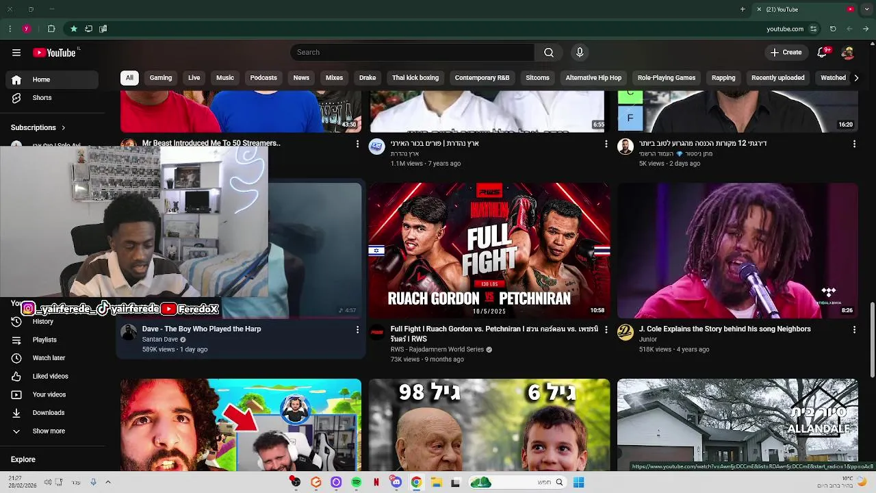Open the J. Cole Explains Neighbors video title

(725, 329)
